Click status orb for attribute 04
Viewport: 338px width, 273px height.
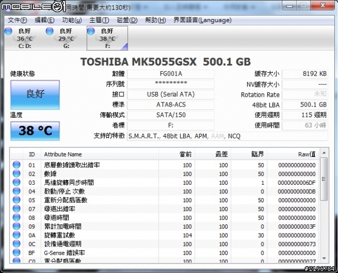(16, 191)
